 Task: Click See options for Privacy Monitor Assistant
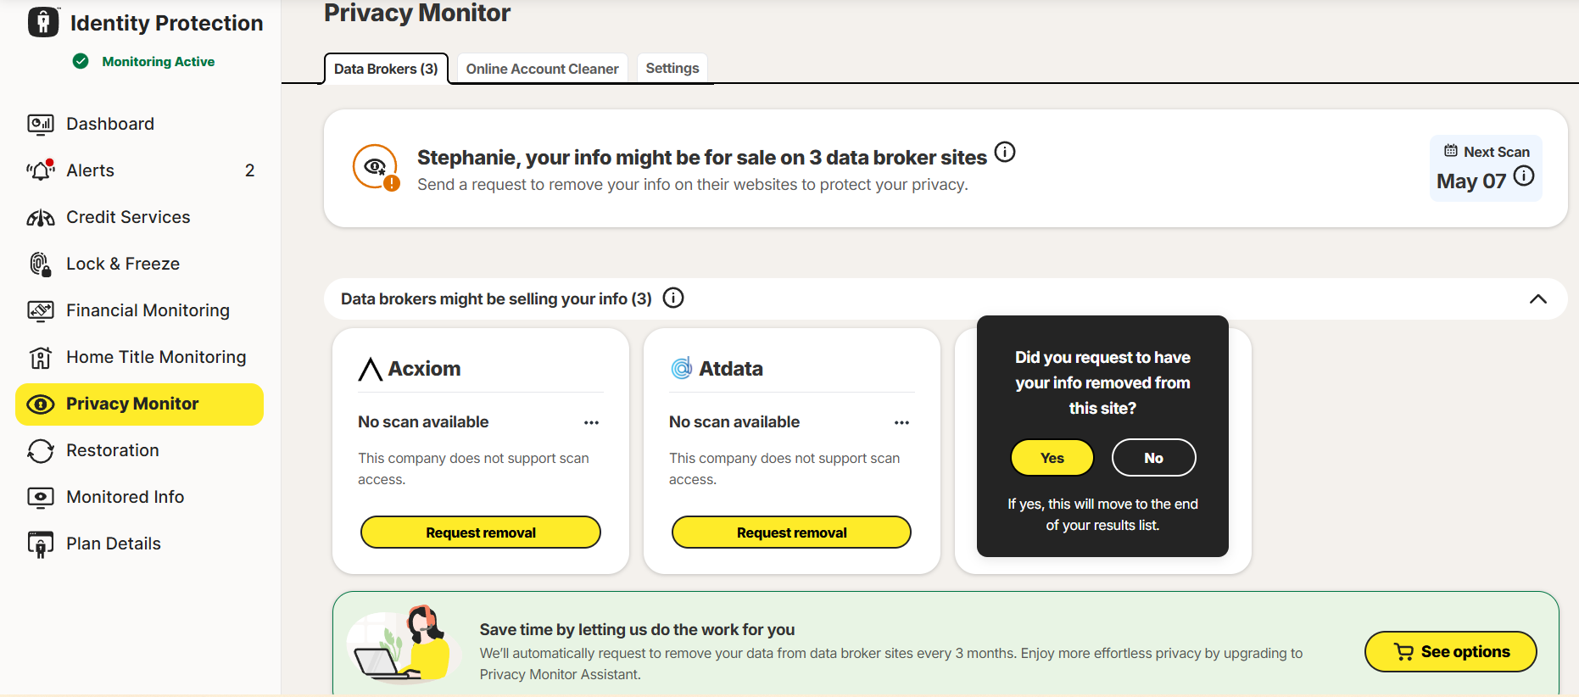(1450, 651)
